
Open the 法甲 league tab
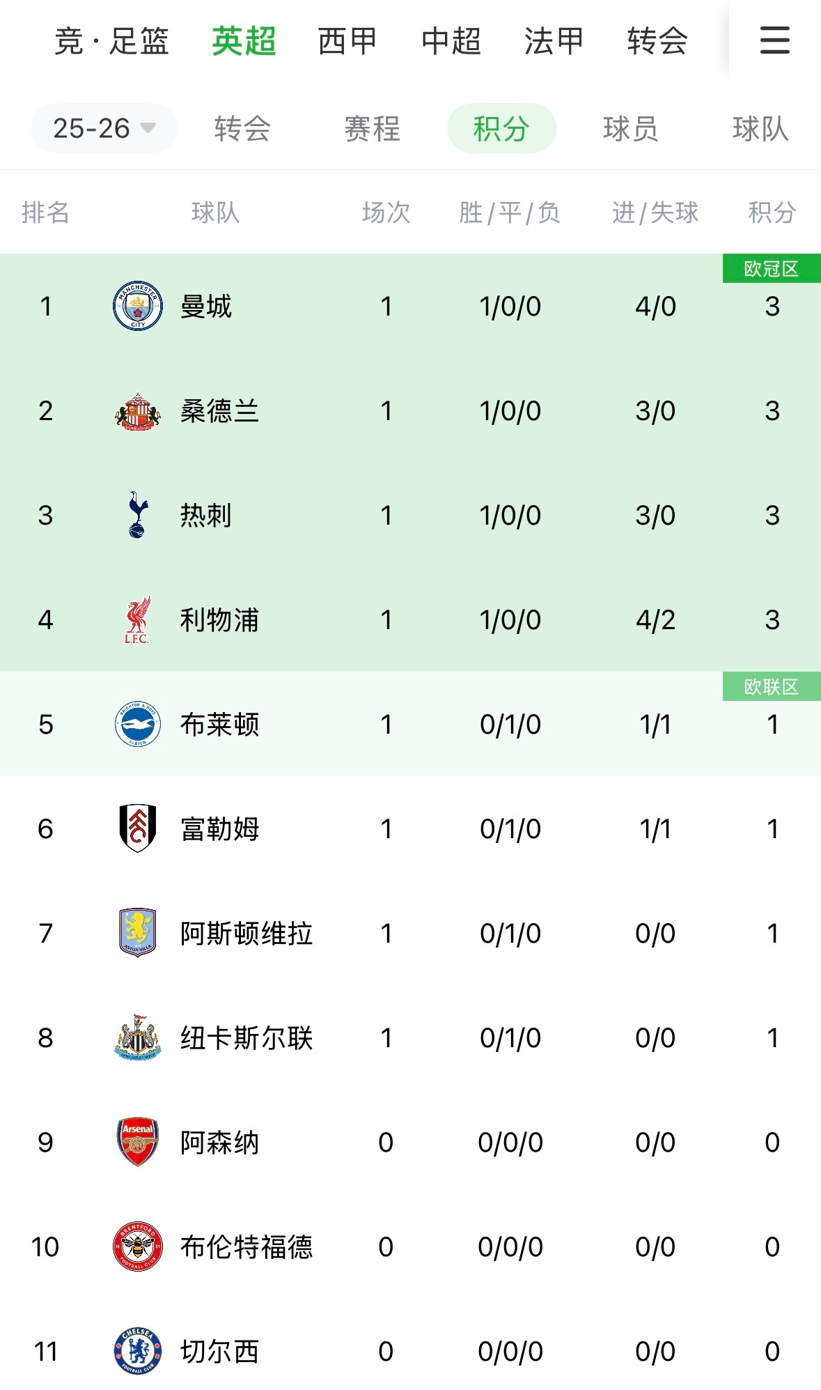point(554,41)
